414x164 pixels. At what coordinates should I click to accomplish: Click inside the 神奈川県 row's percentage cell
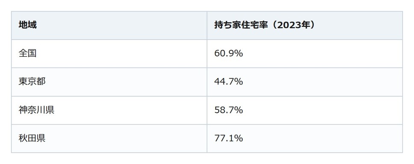(x=305, y=110)
